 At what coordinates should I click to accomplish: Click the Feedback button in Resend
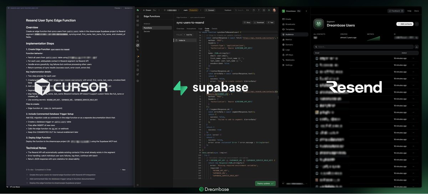click(396, 11)
